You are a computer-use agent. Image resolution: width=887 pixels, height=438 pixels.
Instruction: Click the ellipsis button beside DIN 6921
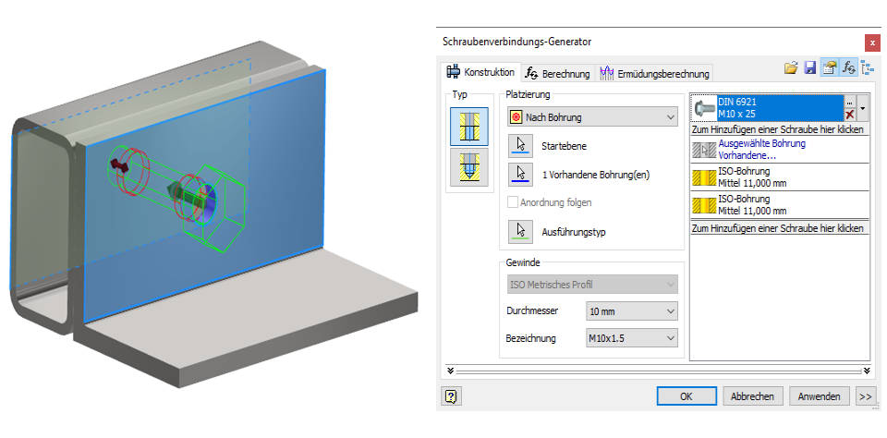[x=849, y=102]
